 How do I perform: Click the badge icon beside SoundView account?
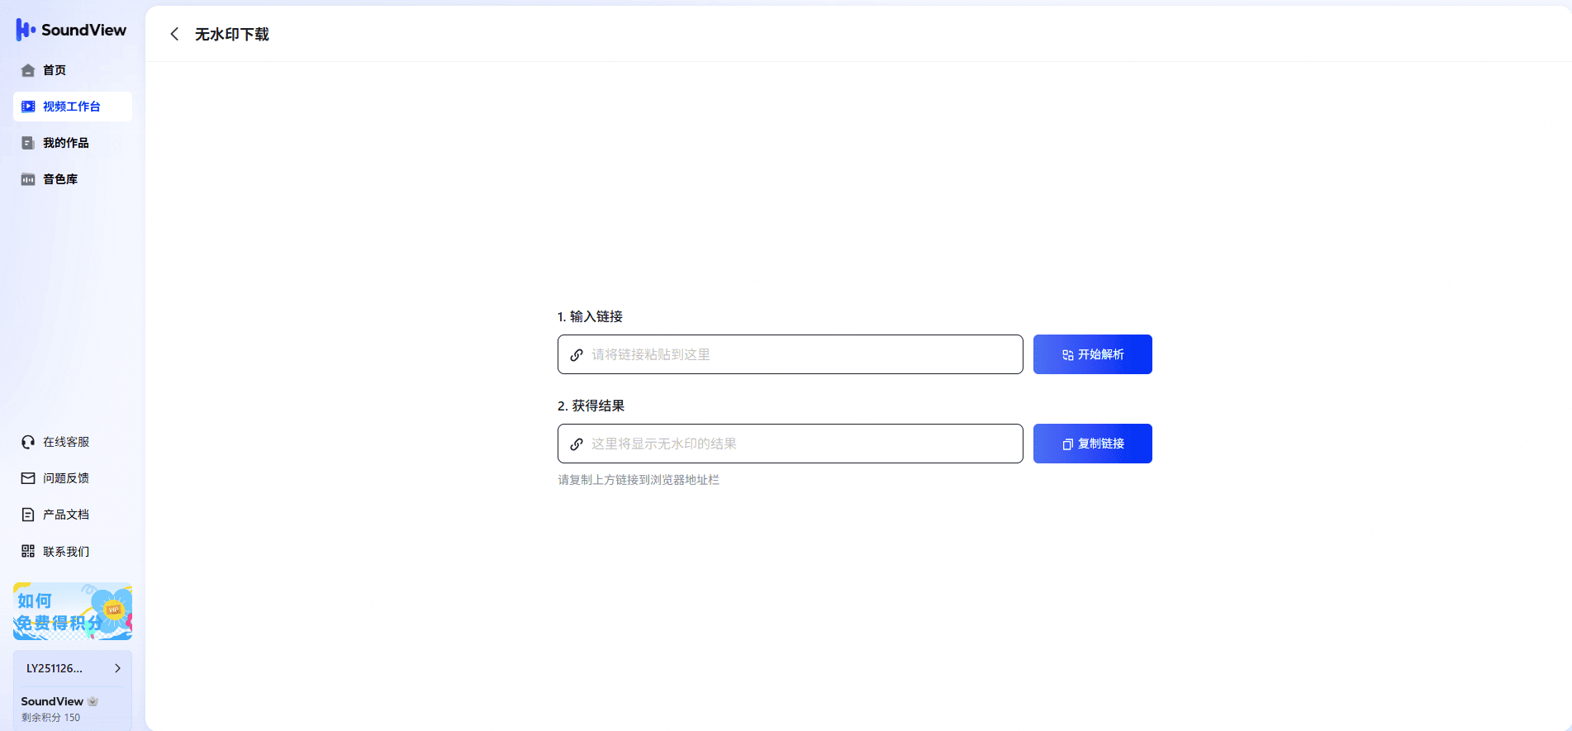(x=93, y=701)
